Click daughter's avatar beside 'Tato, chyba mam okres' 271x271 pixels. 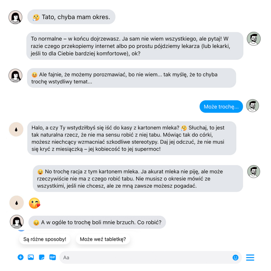click(16, 17)
